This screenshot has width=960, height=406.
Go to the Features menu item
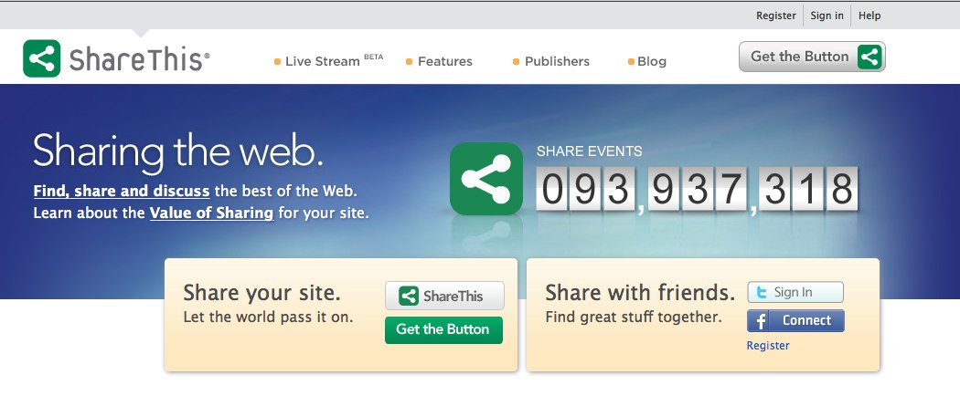tap(444, 61)
